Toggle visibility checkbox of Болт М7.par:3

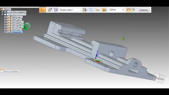(x=5, y=27)
